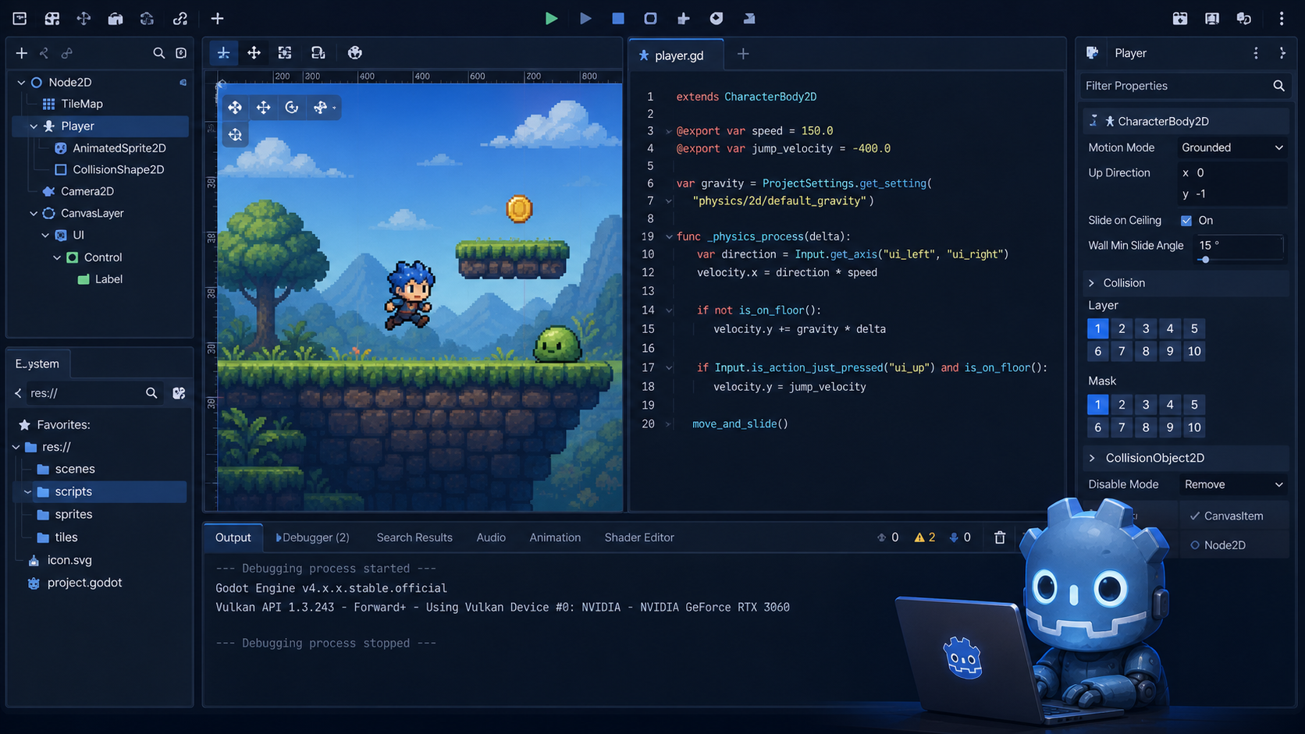The width and height of the screenshot is (1305, 734).
Task: Toggle collision Mask bit 5
Action: tap(1194, 404)
